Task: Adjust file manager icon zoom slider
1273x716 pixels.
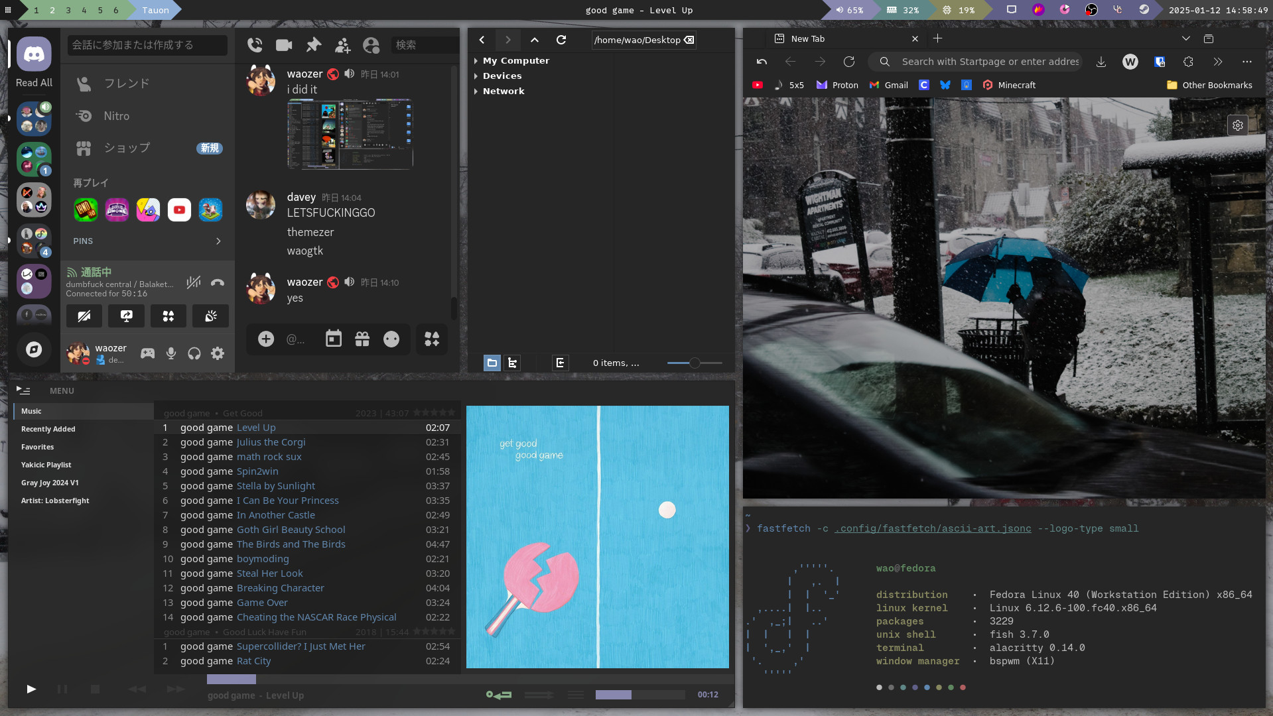Action: point(695,363)
